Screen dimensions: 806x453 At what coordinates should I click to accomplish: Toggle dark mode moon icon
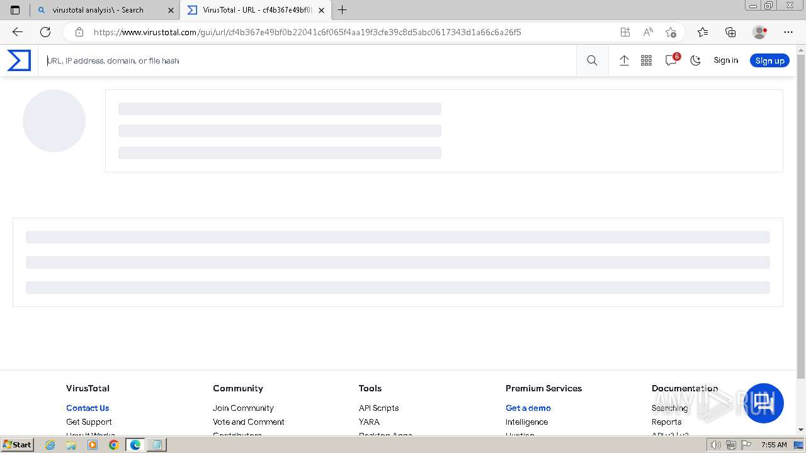(x=695, y=60)
